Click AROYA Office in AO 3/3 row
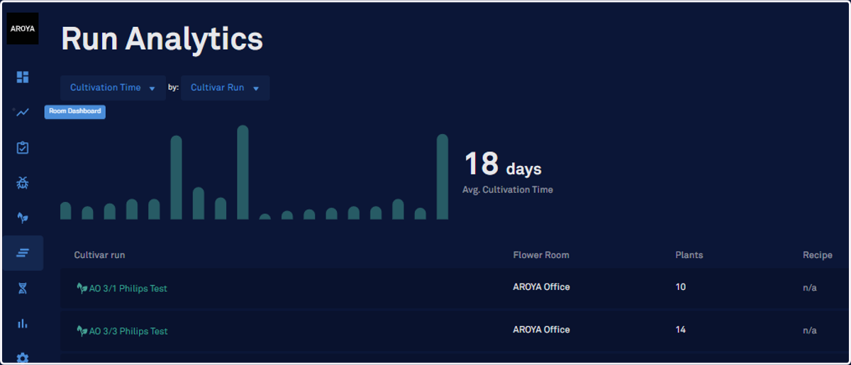The width and height of the screenshot is (851, 365). click(x=541, y=330)
